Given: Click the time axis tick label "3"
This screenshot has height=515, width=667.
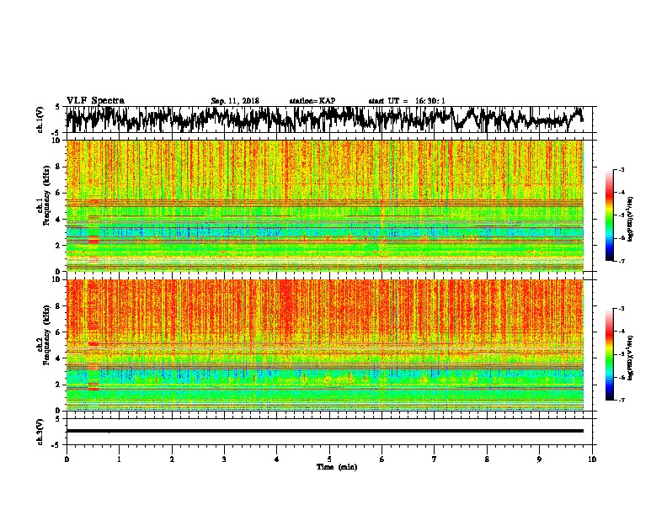Looking at the screenshot, I should point(224,459).
